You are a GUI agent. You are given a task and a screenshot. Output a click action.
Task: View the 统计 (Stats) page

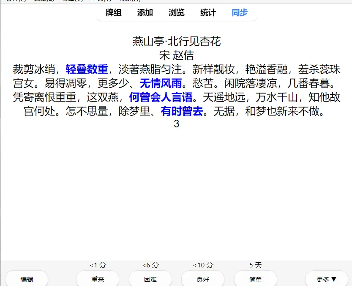pos(207,13)
